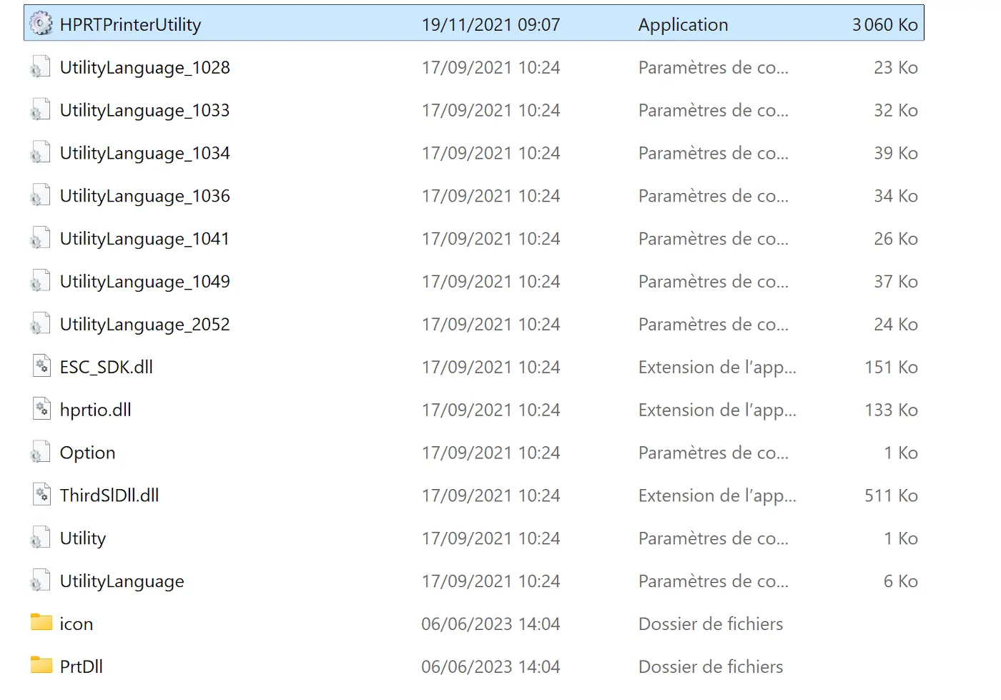The image size is (1001, 700).
Task: Click the 133 Ko size value
Action: (891, 410)
